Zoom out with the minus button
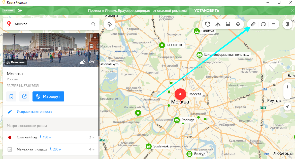Image resolution: width=295 pixels, height=159 pixels. point(287,95)
